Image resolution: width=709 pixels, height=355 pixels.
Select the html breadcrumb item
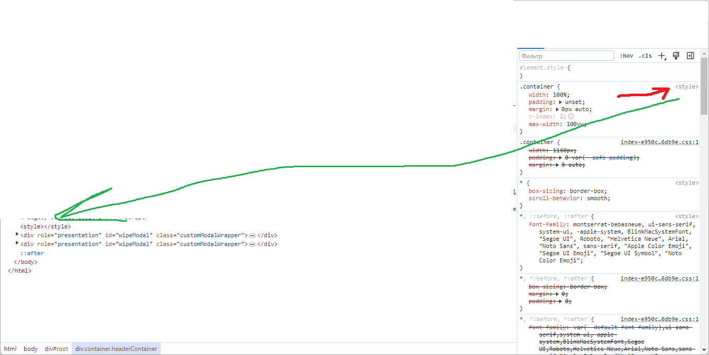[x=10, y=349]
